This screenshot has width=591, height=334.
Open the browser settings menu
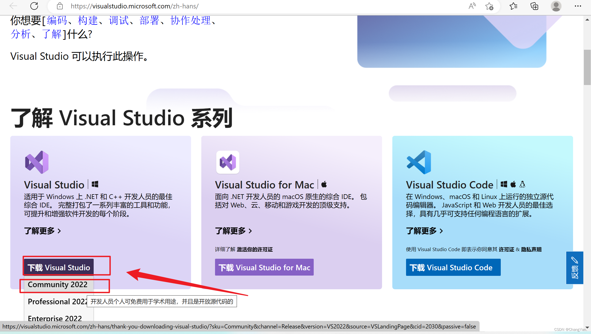[x=578, y=6]
